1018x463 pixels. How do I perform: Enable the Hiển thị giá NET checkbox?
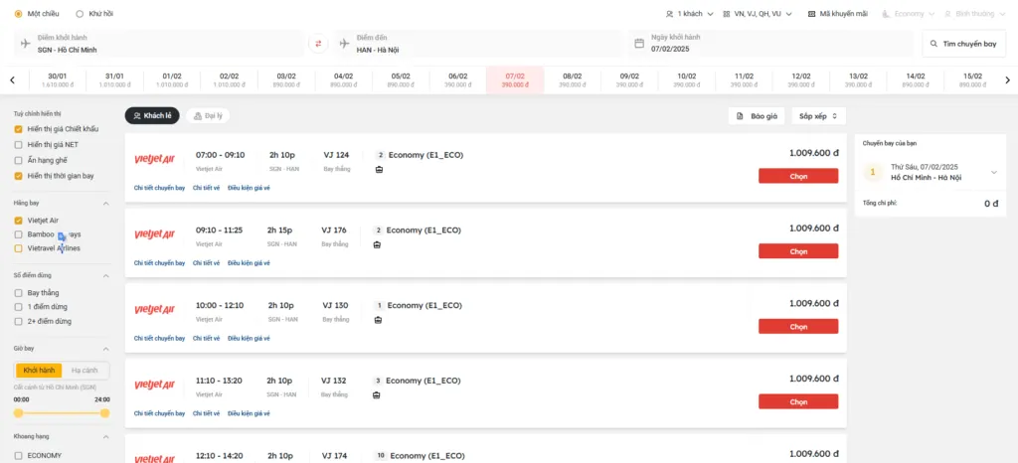[18, 144]
